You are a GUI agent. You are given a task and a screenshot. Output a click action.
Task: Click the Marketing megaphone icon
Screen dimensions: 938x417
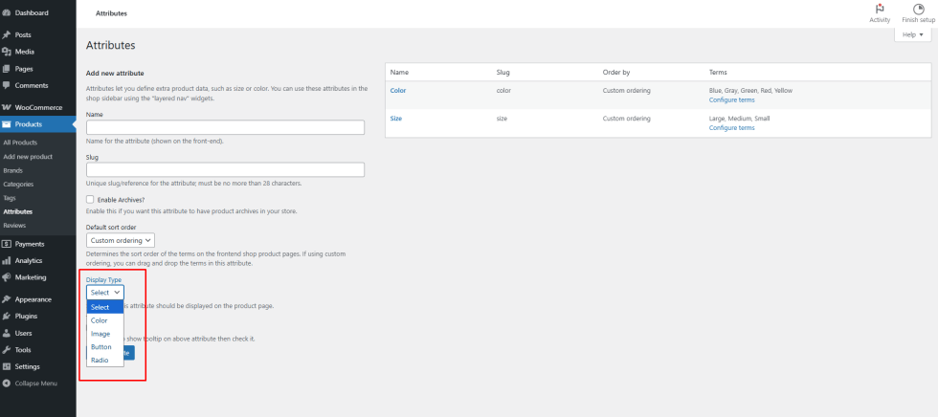(7, 276)
